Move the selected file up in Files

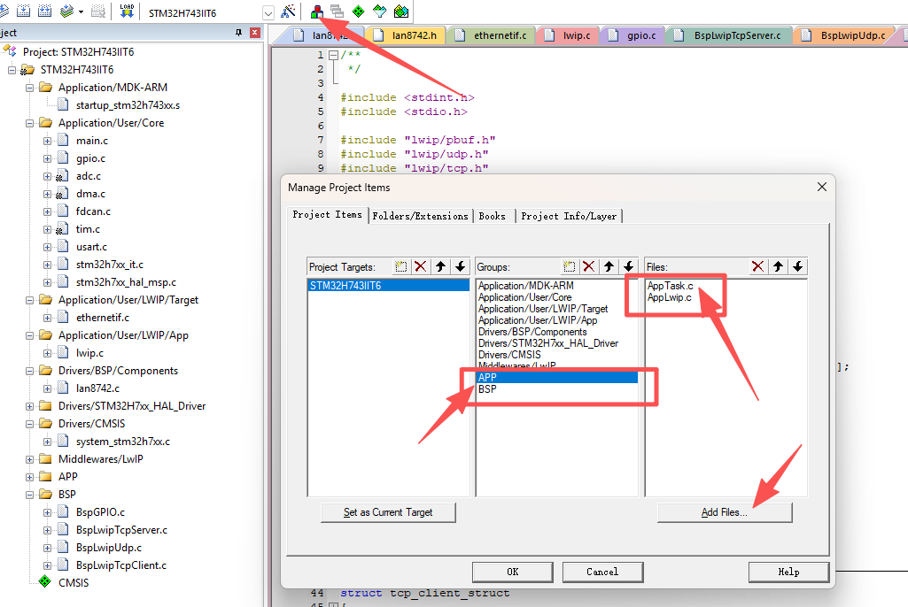(778, 266)
